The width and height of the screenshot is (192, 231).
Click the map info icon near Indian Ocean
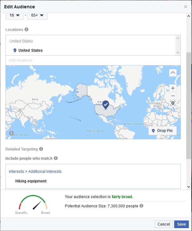[11, 133]
